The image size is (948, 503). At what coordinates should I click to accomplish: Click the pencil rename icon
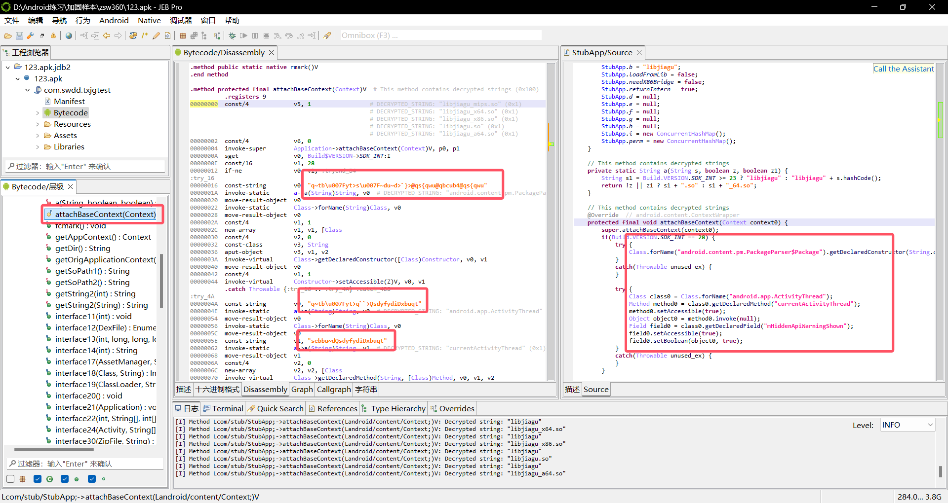tap(156, 36)
